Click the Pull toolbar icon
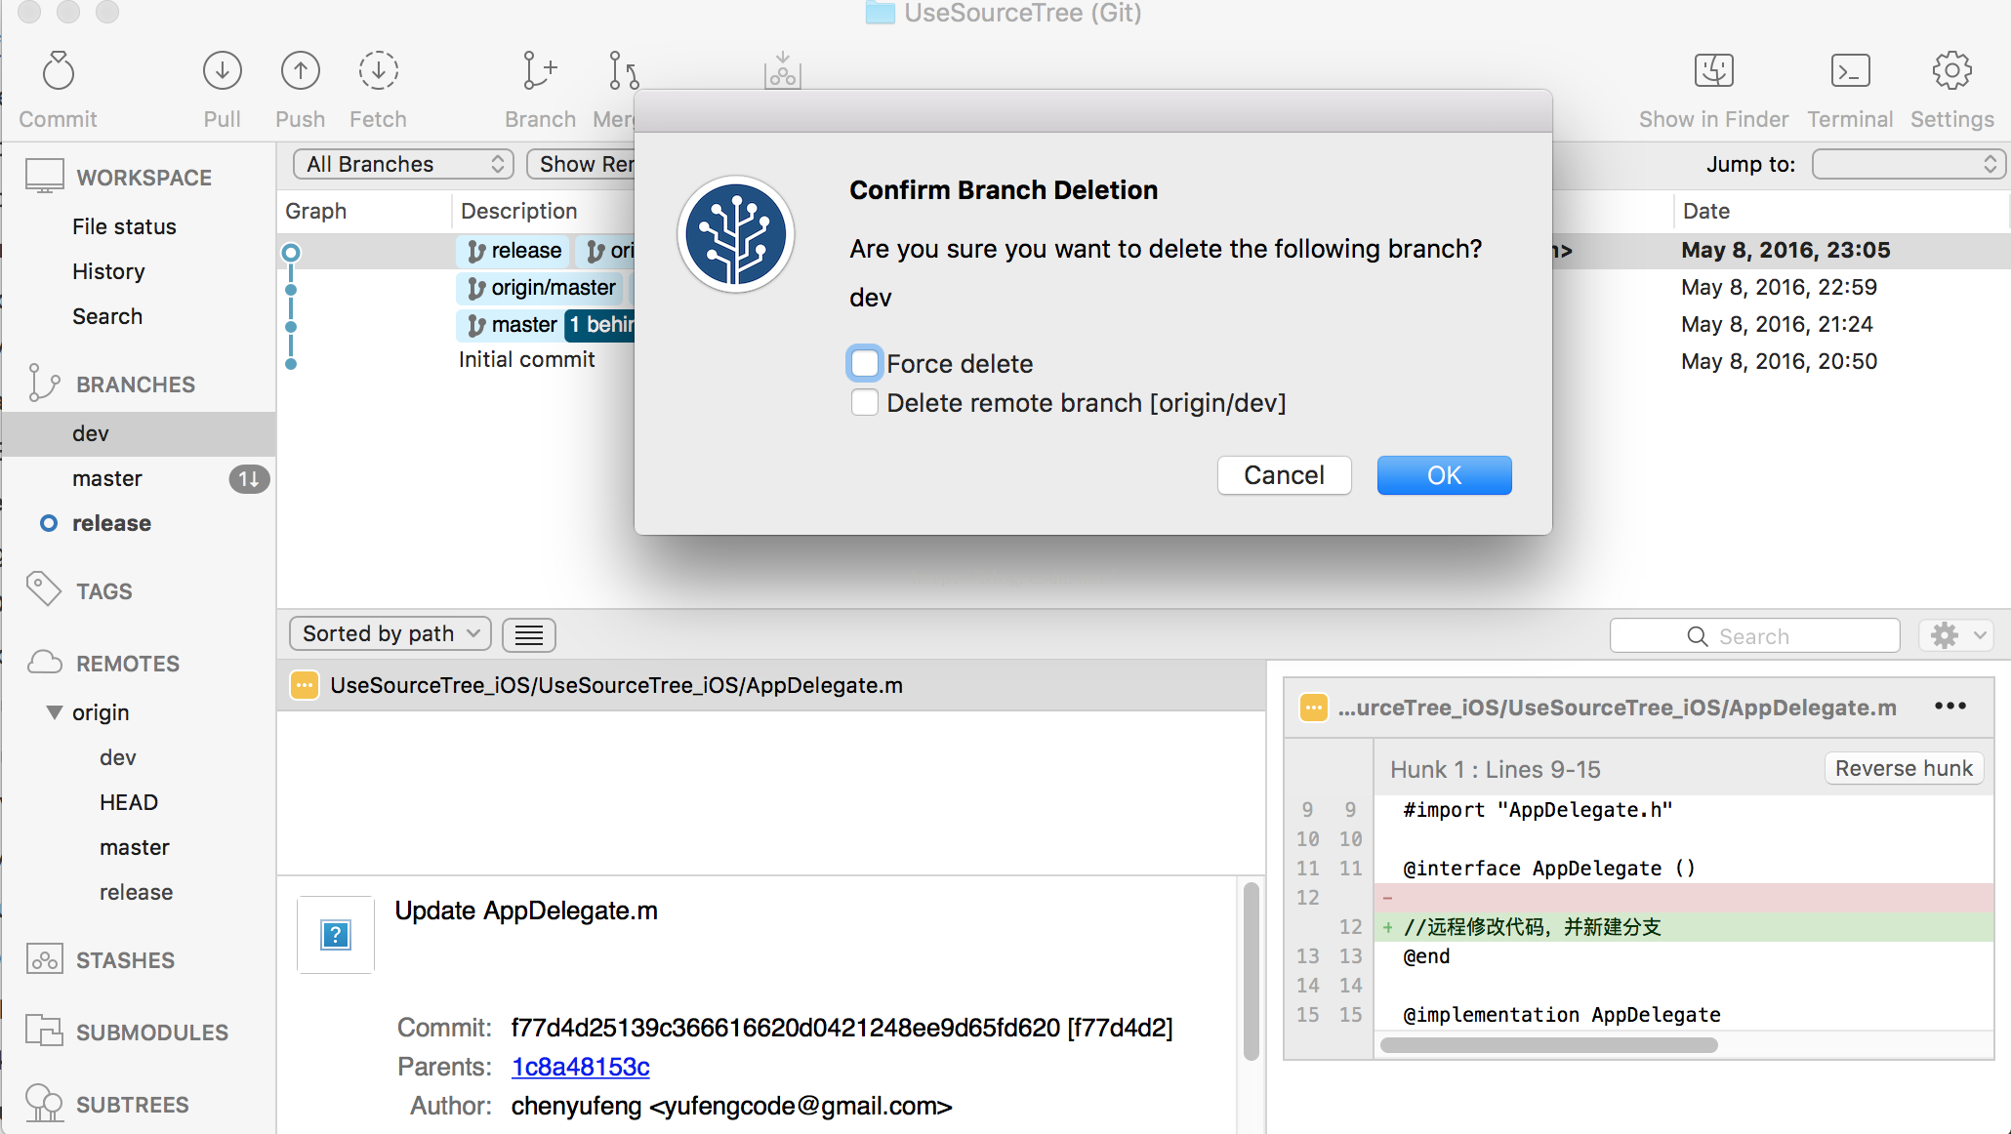This screenshot has height=1134, width=2011. coord(222,71)
